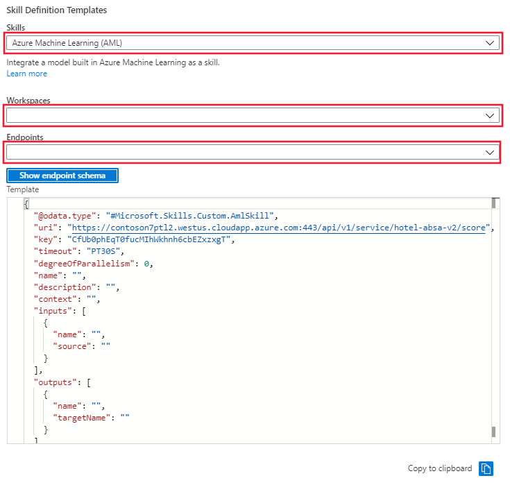Click the lower marker on template scrollbar

[495, 431]
